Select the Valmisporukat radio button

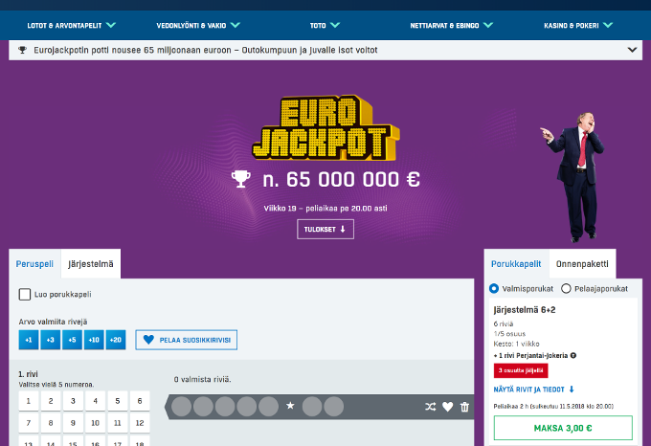[494, 289]
